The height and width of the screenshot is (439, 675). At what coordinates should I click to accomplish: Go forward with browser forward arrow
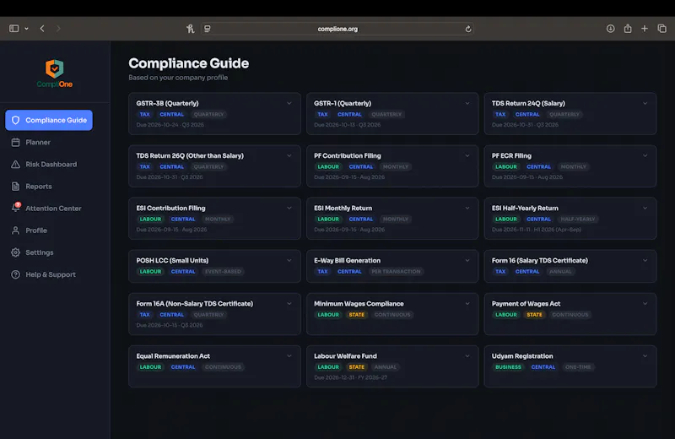click(58, 29)
